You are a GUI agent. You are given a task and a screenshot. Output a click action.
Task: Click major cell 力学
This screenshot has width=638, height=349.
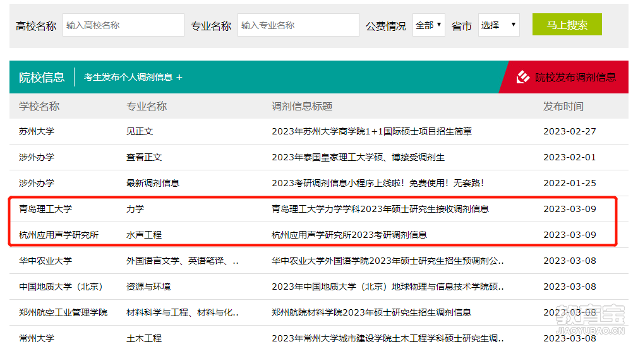point(135,210)
